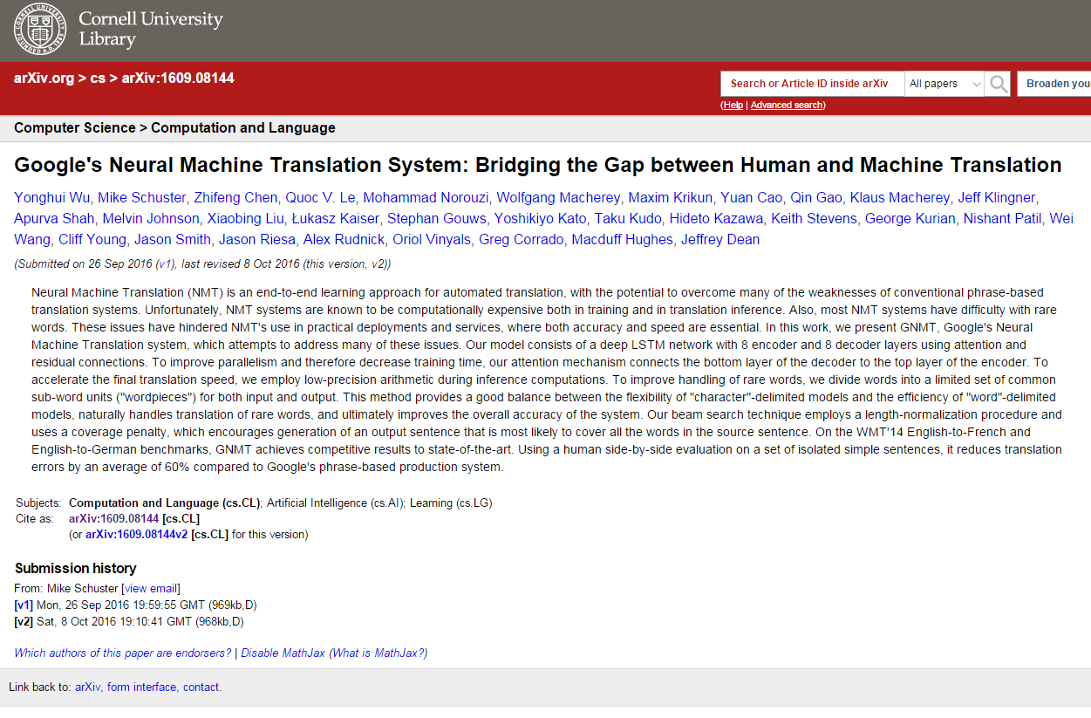Open author Melvin Johnson's link
Image resolution: width=1091 pixels, height=718 pixels.
pos(150,218)
